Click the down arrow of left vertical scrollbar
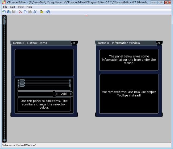173x149 pixels. coord(4,140)
